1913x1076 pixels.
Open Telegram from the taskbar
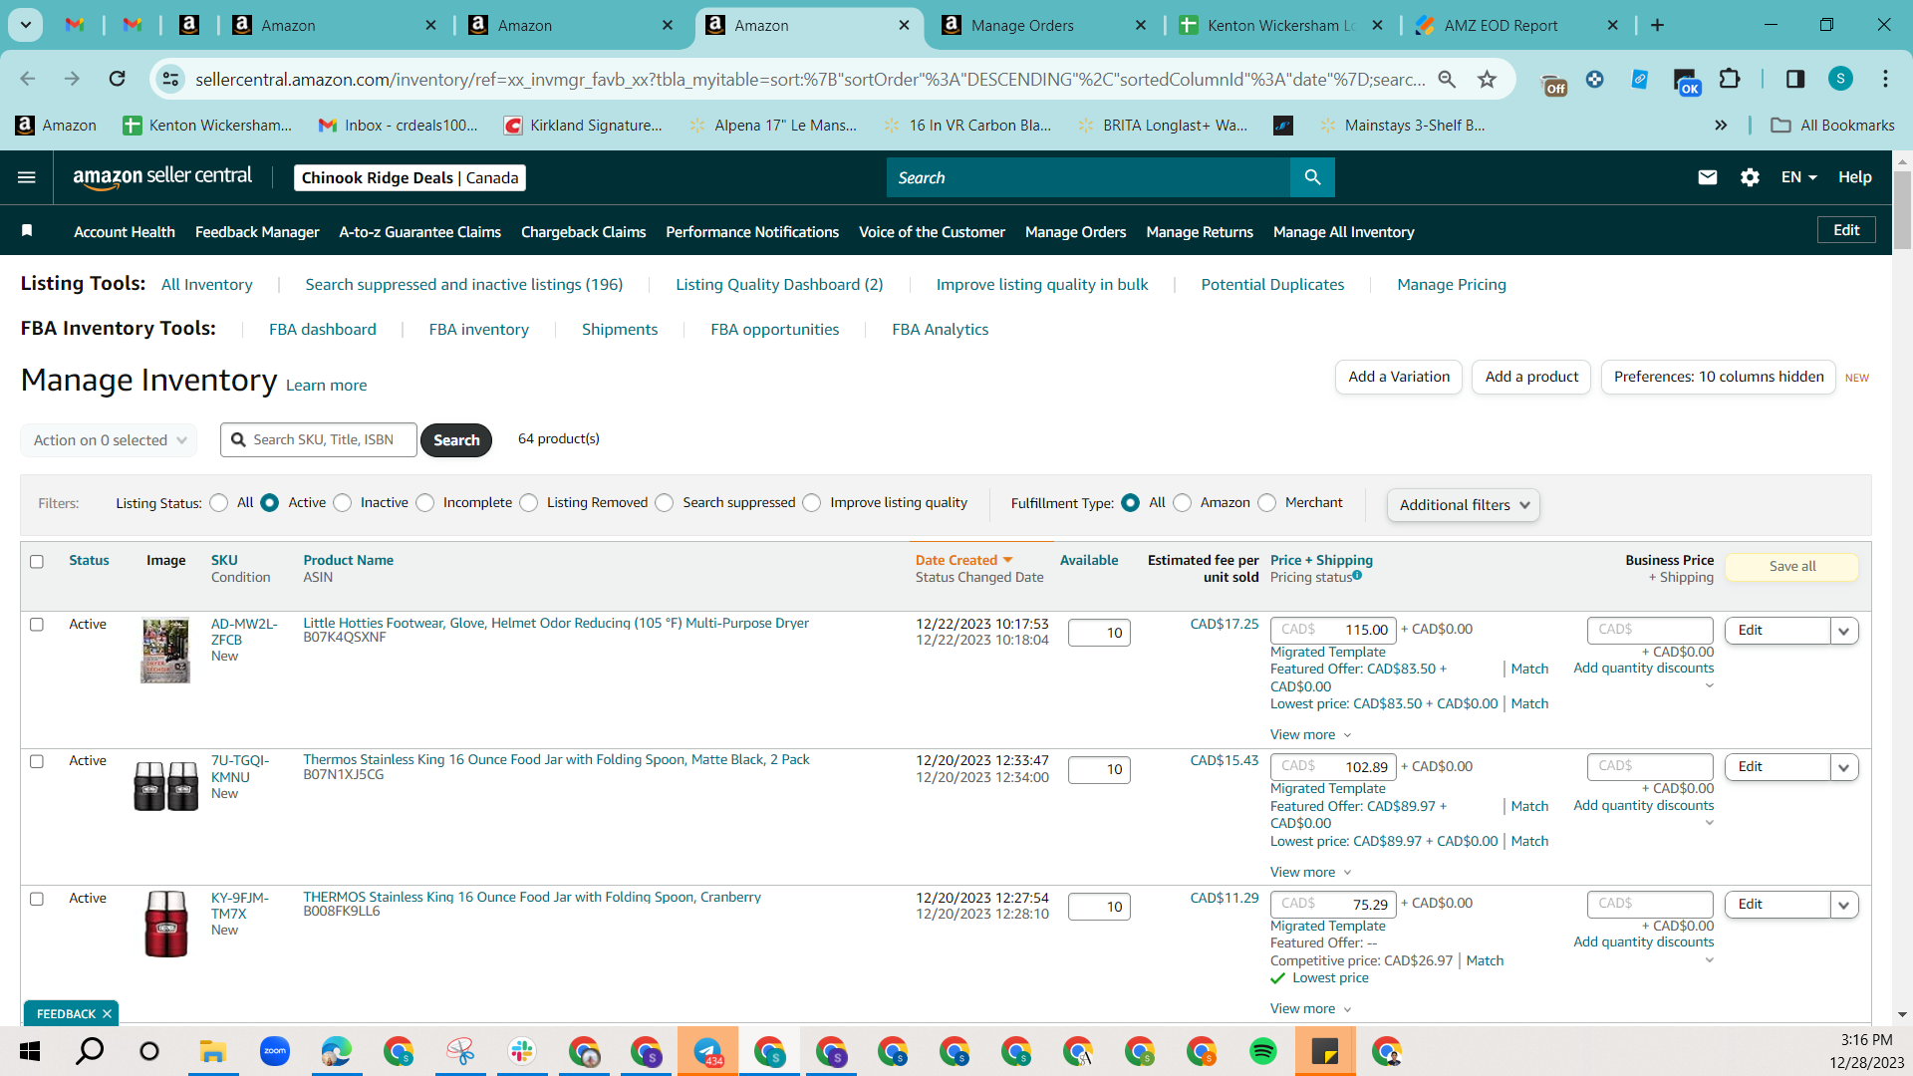click(707, 1051)
